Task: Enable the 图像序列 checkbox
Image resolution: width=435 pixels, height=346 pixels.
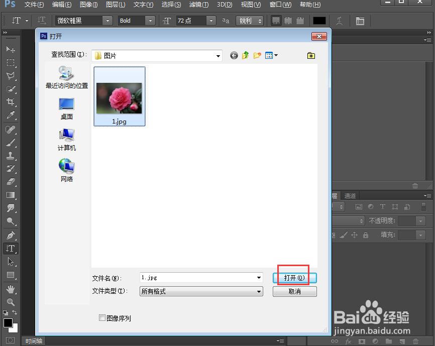Action: pyautogui.click(x=102, y=318)
